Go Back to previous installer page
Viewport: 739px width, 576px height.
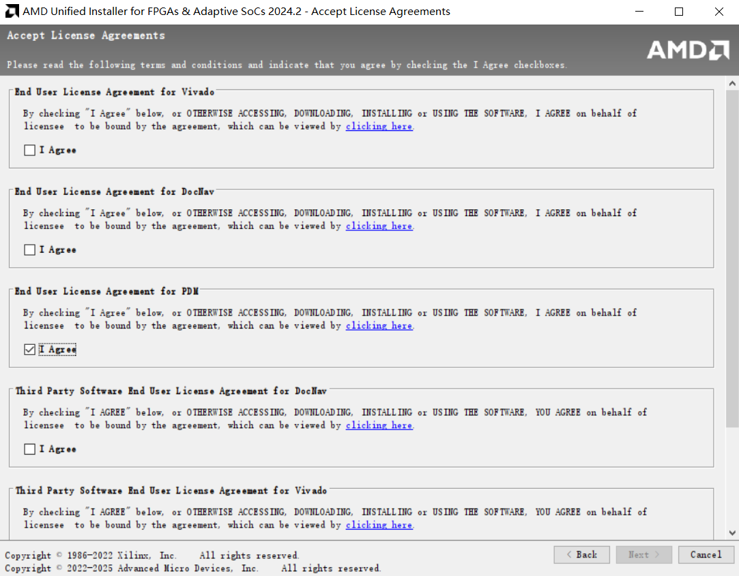(x=581, y=555)
